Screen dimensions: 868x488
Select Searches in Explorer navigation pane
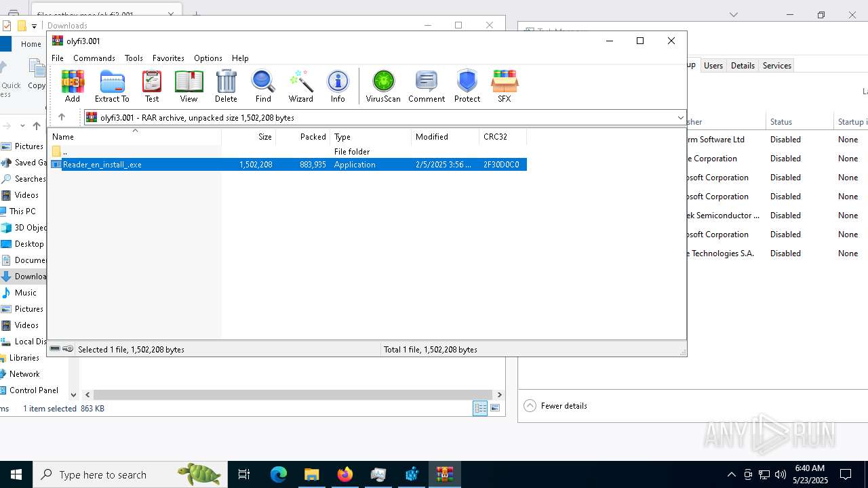click(x=24, y=179)
